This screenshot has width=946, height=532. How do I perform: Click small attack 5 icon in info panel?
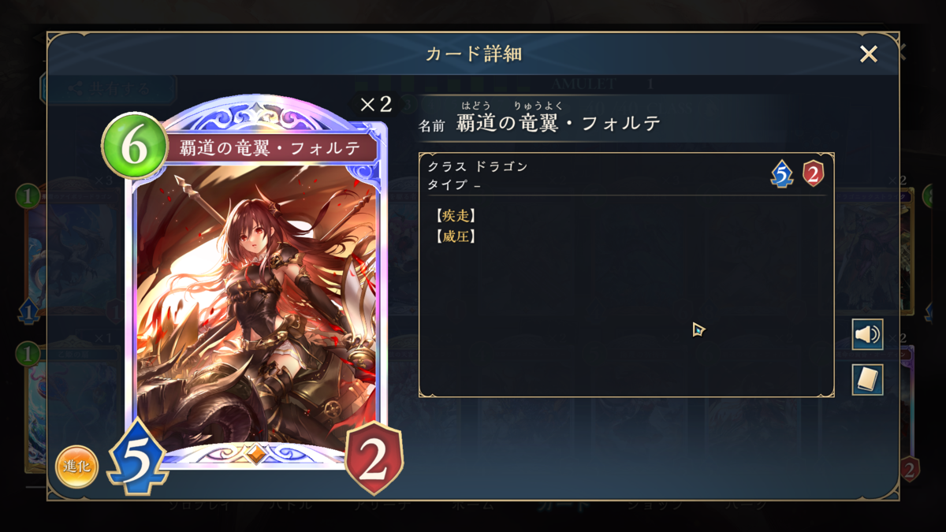point(781,174)
